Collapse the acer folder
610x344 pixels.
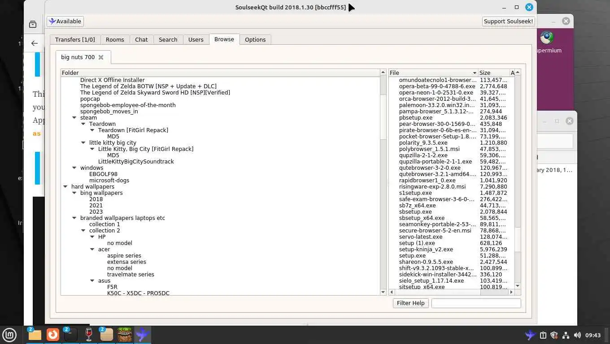(x=92, y=249)
